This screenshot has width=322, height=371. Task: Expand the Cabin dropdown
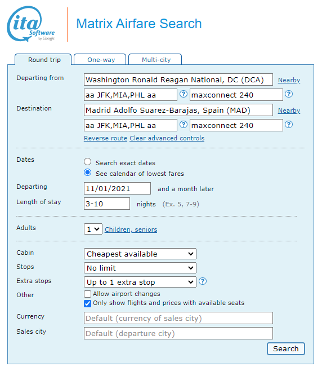click(x=140, y=254)
